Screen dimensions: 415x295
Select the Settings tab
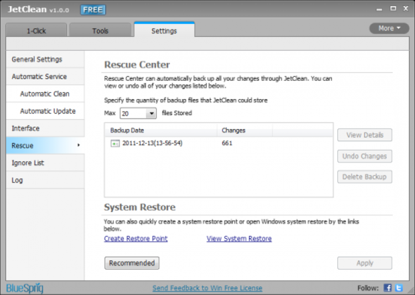(164, 30)
